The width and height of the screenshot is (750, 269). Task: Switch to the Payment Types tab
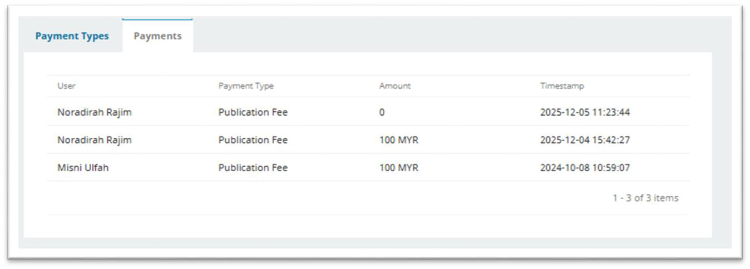click(x=72, y=36)
